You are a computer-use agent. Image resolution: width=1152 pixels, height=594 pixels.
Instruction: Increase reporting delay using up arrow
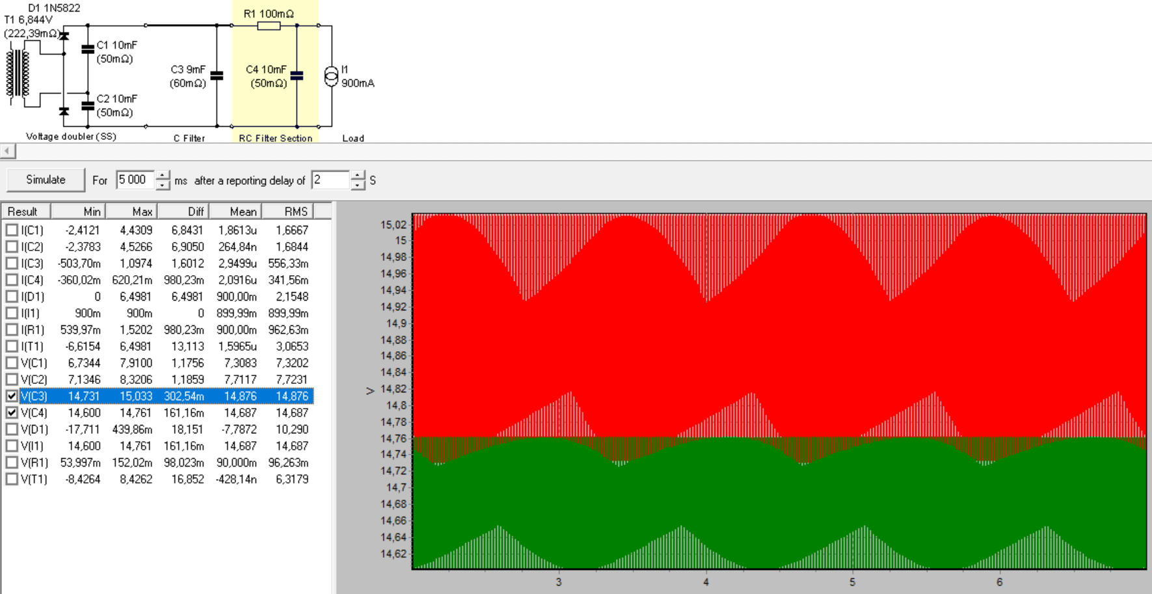[358, 175]
